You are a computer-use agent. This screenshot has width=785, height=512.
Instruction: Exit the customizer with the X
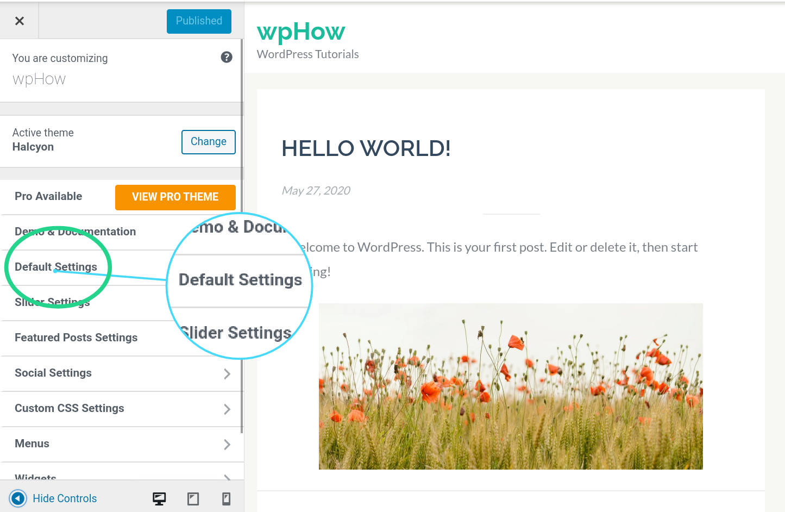click(x=20, y=21)
